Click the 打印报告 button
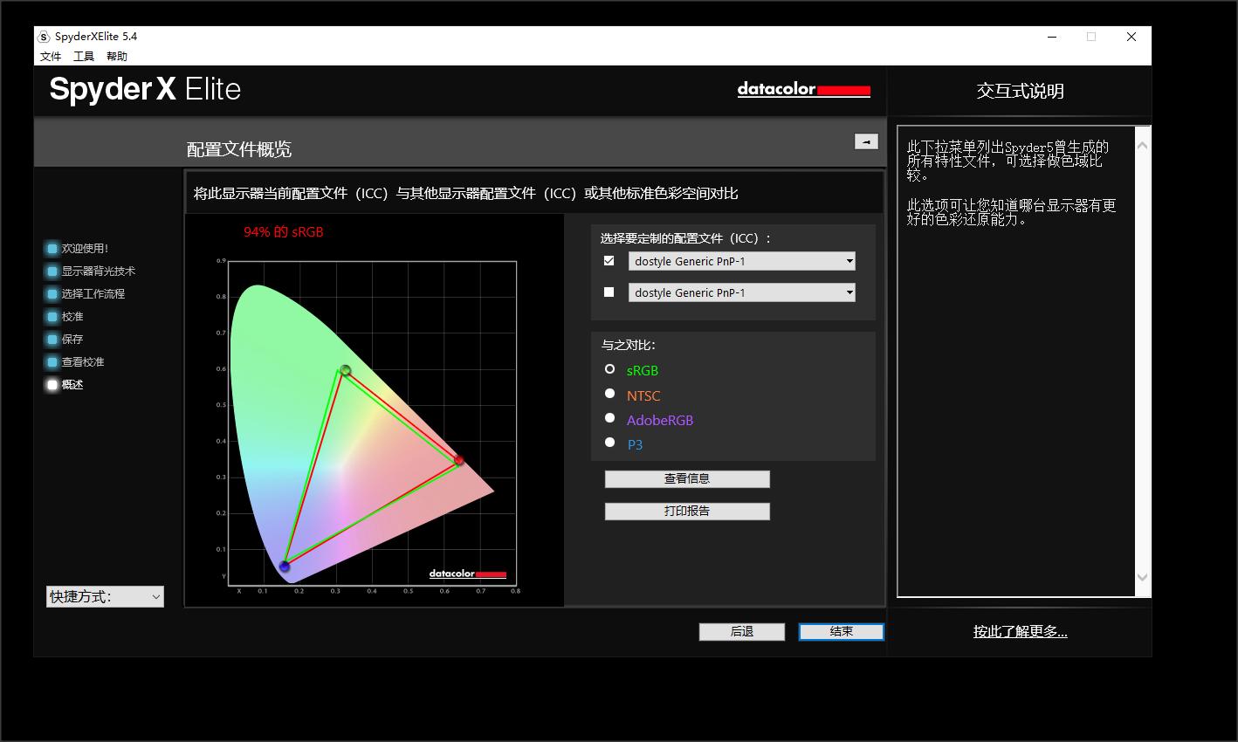The height and width of the screenshot is (742, 1238). click(687, 512)
